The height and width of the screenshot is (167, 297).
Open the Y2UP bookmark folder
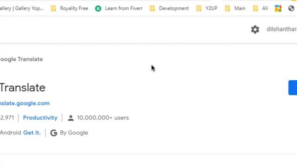[207, 8]
